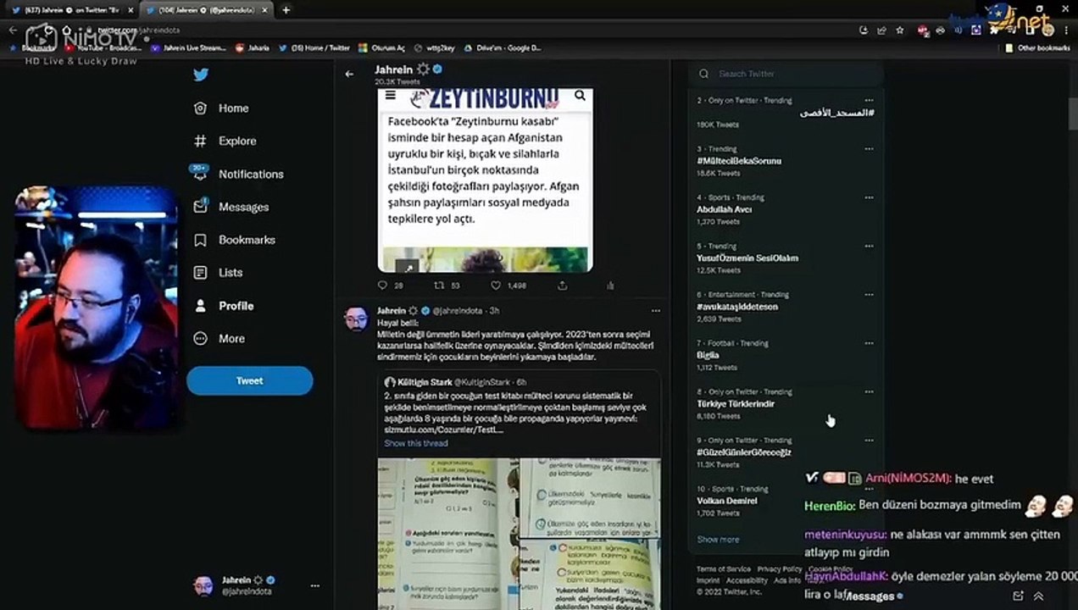Open Messages envelope in sidebar
This screenshot has width=1078, height=610.
[x=231, y=207]
